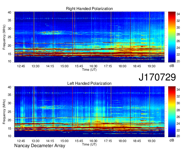Viewport: 183px width, 149px height.
Task: Click 25 MHz frequency tick on Left Handed plot
Action: [9, 112]
